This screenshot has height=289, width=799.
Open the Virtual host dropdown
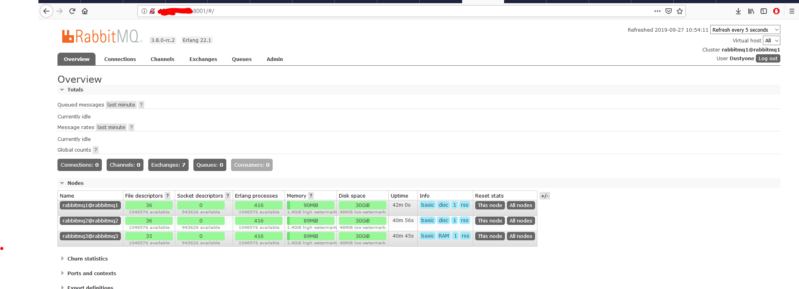point(772,40)
